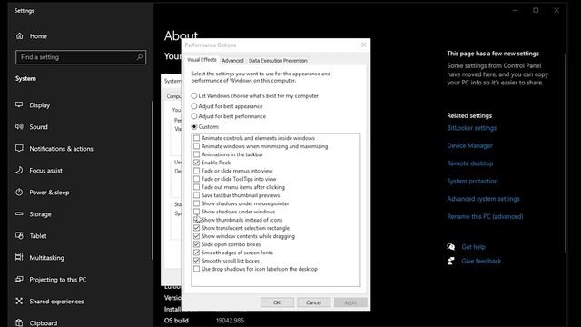Uncheck Slide open combo boxes
The height and width of the screenshot is (327, 581).
pos(196,244)
